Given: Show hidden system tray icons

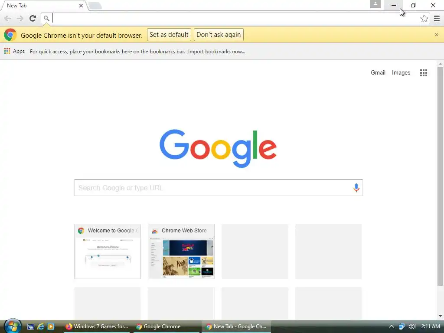Looking at the screenshot, I should coord(391,326).
